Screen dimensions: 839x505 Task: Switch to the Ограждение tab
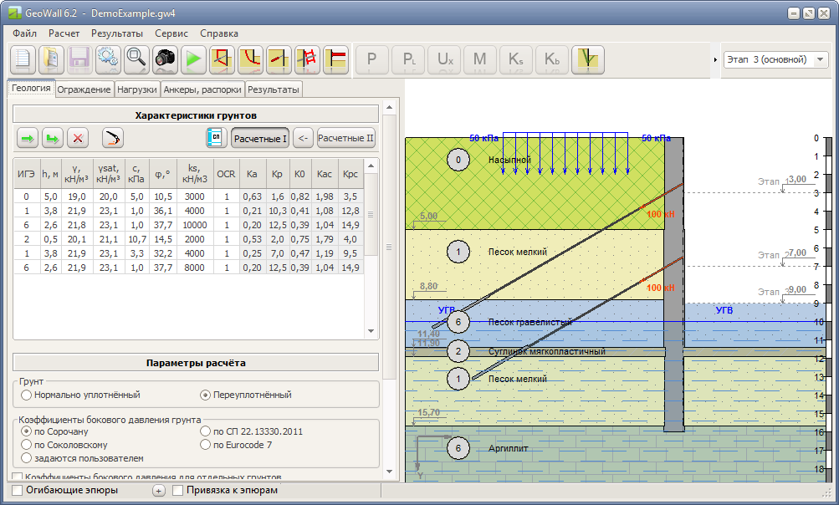pos(84,89)
